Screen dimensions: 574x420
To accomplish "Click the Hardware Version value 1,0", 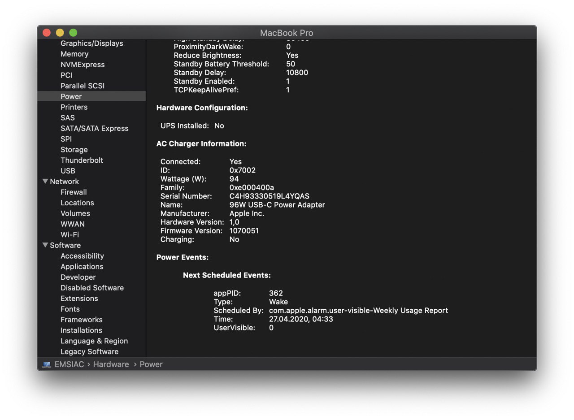I will click(235, 222).
